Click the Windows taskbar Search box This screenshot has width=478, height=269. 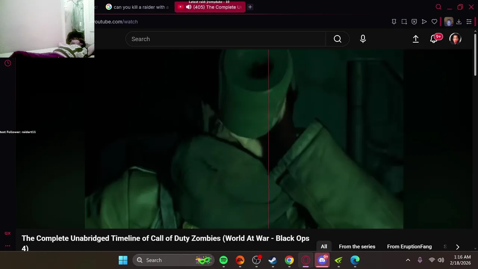(x=174, y=260)
